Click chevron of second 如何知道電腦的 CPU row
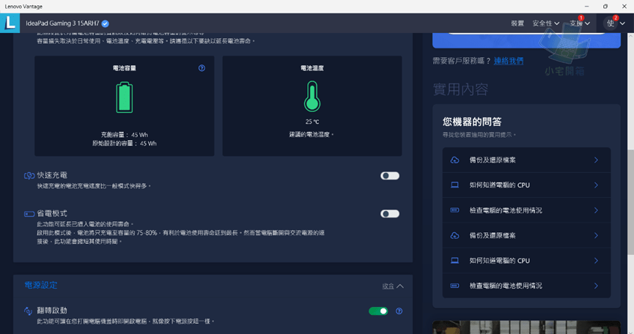 point(596,261)
